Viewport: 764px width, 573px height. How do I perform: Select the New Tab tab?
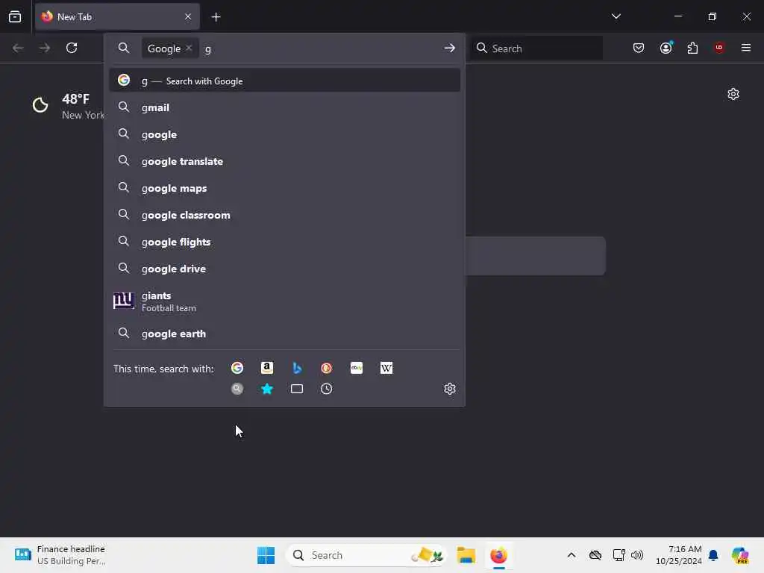(117, 17)
